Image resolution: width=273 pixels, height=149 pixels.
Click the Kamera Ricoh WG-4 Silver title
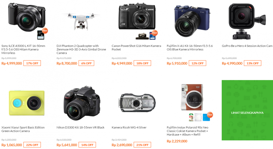click(129, 127)
